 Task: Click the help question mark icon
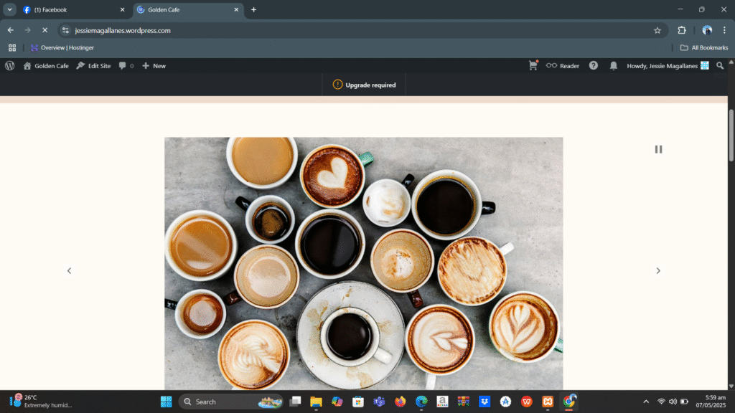(594, 65)
